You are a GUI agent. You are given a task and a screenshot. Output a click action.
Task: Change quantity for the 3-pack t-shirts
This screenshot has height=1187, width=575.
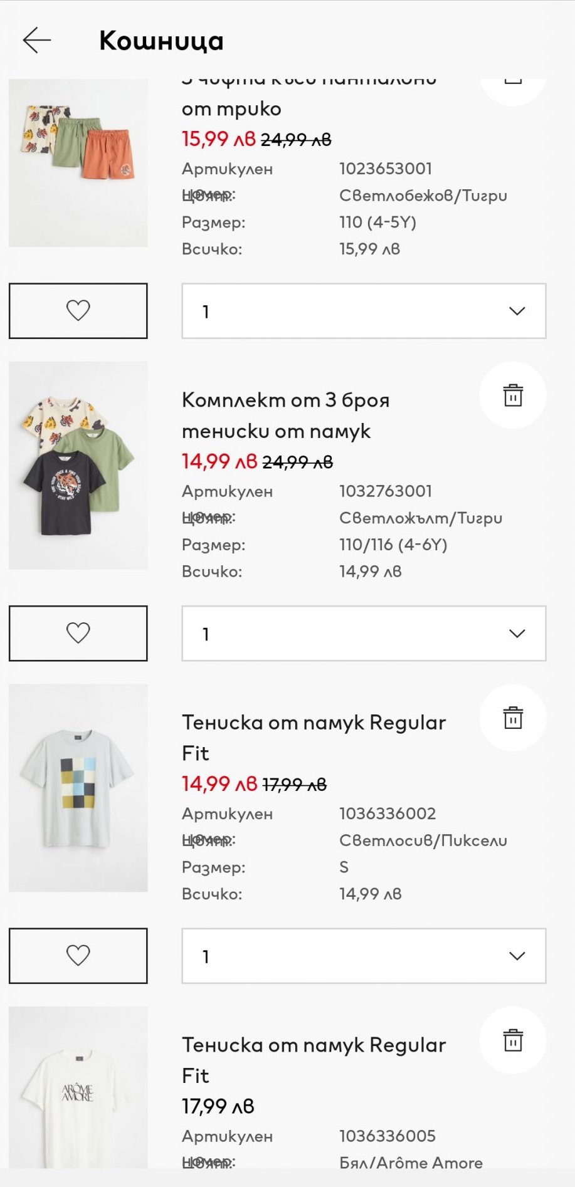[x=364, y=633]
